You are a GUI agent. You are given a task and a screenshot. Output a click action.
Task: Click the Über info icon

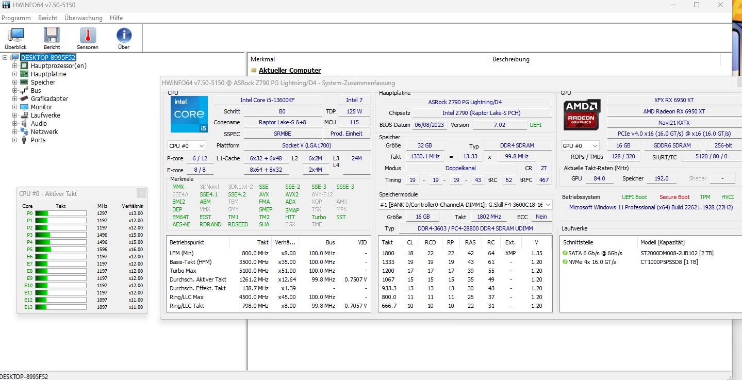(x=124, y=35)
